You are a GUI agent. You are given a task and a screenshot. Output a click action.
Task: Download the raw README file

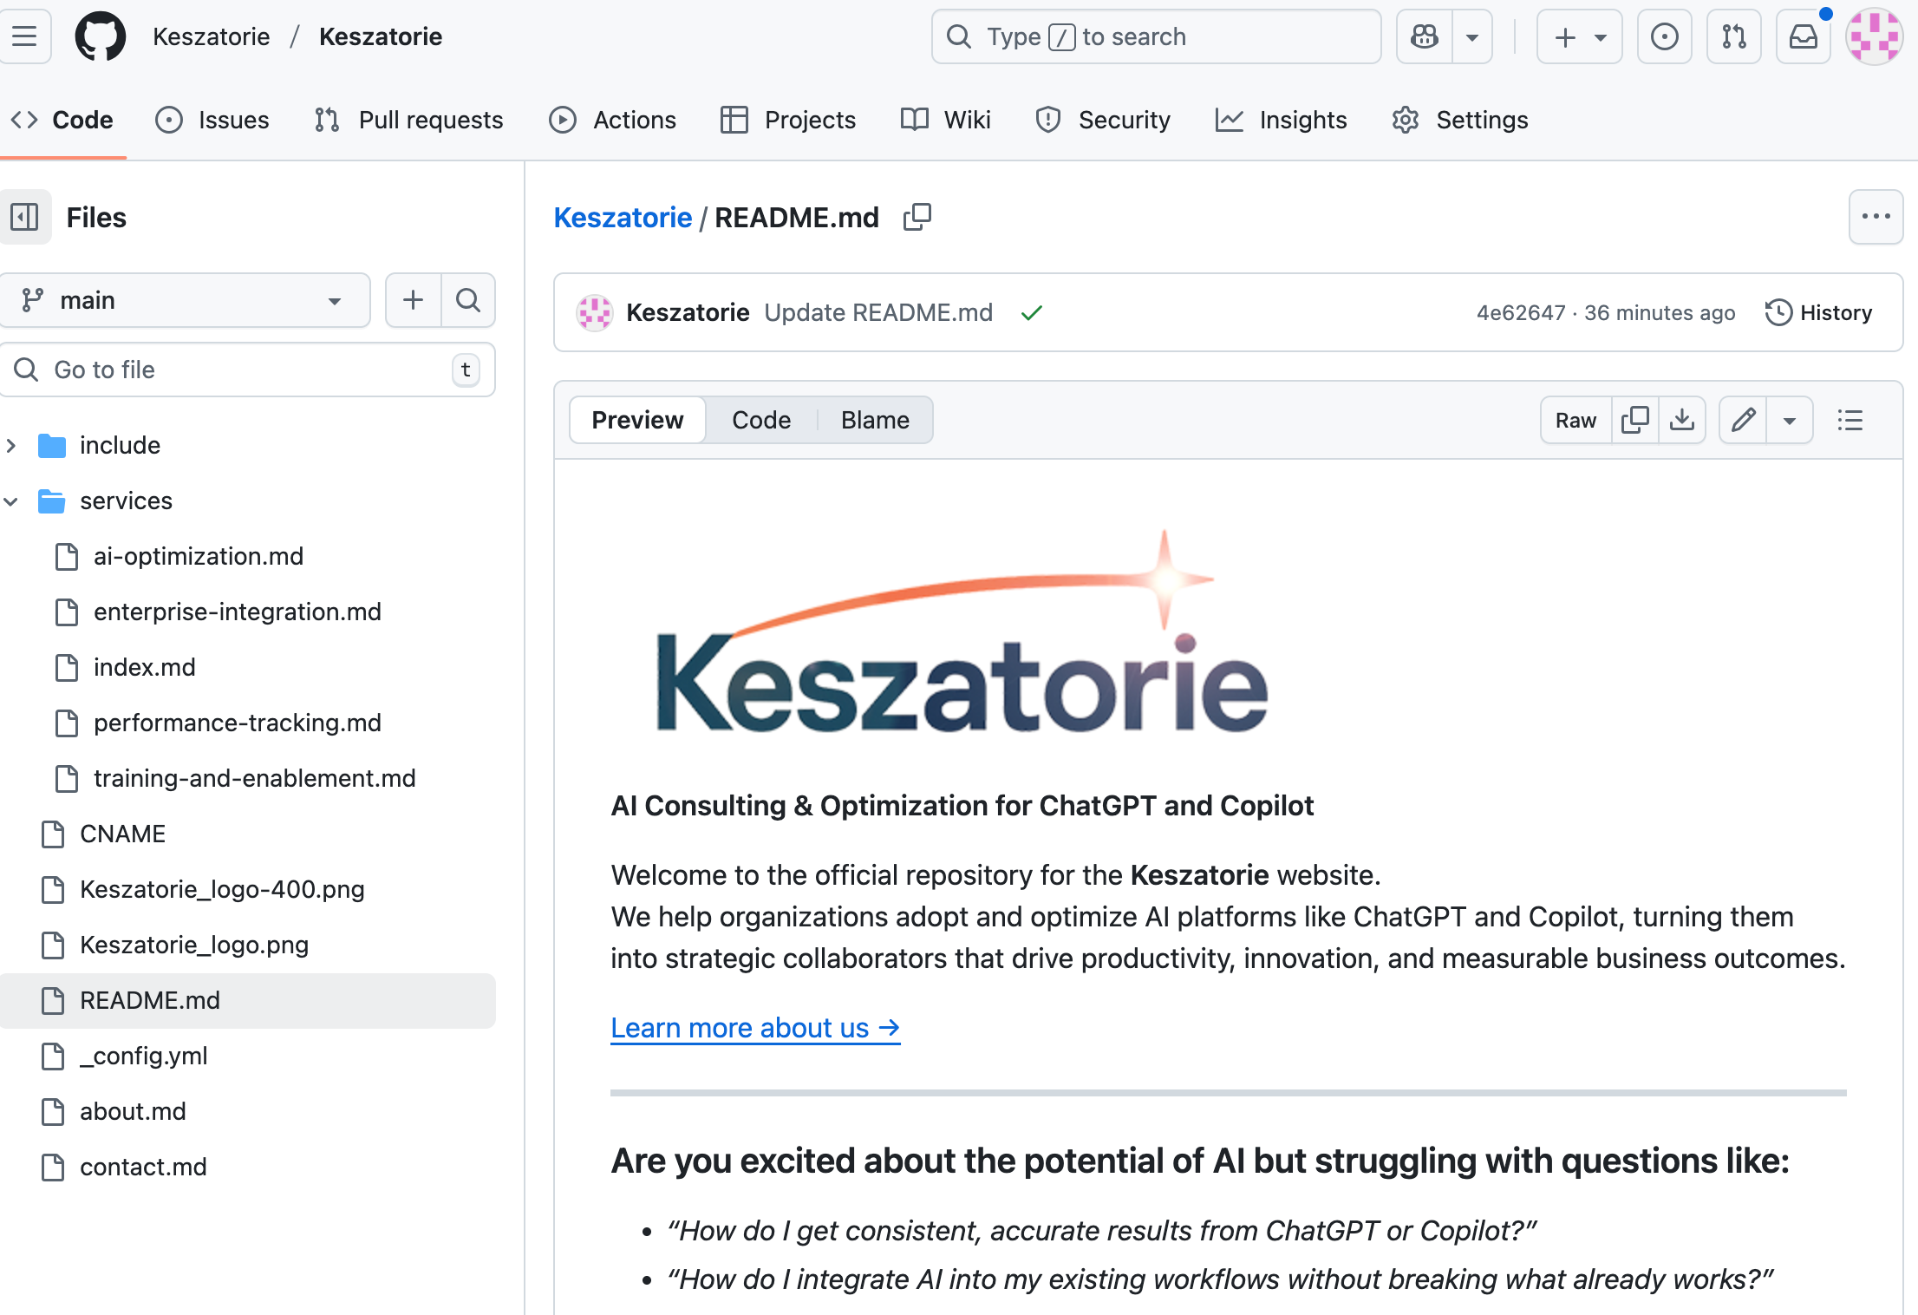(1681, 421)
